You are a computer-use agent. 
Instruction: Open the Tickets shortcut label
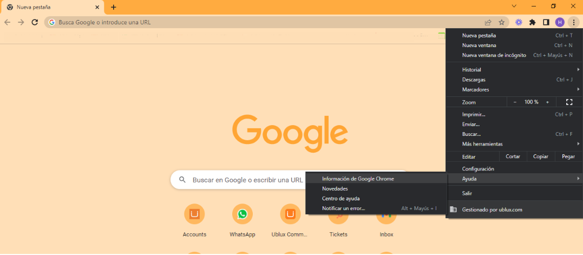338,234
